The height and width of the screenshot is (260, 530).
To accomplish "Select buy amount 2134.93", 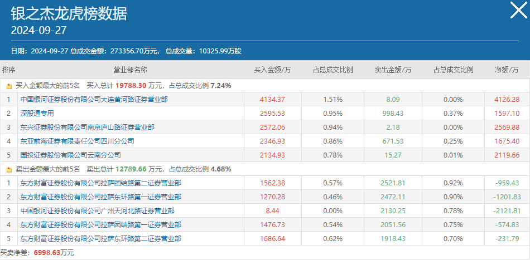I will point(272,155).
